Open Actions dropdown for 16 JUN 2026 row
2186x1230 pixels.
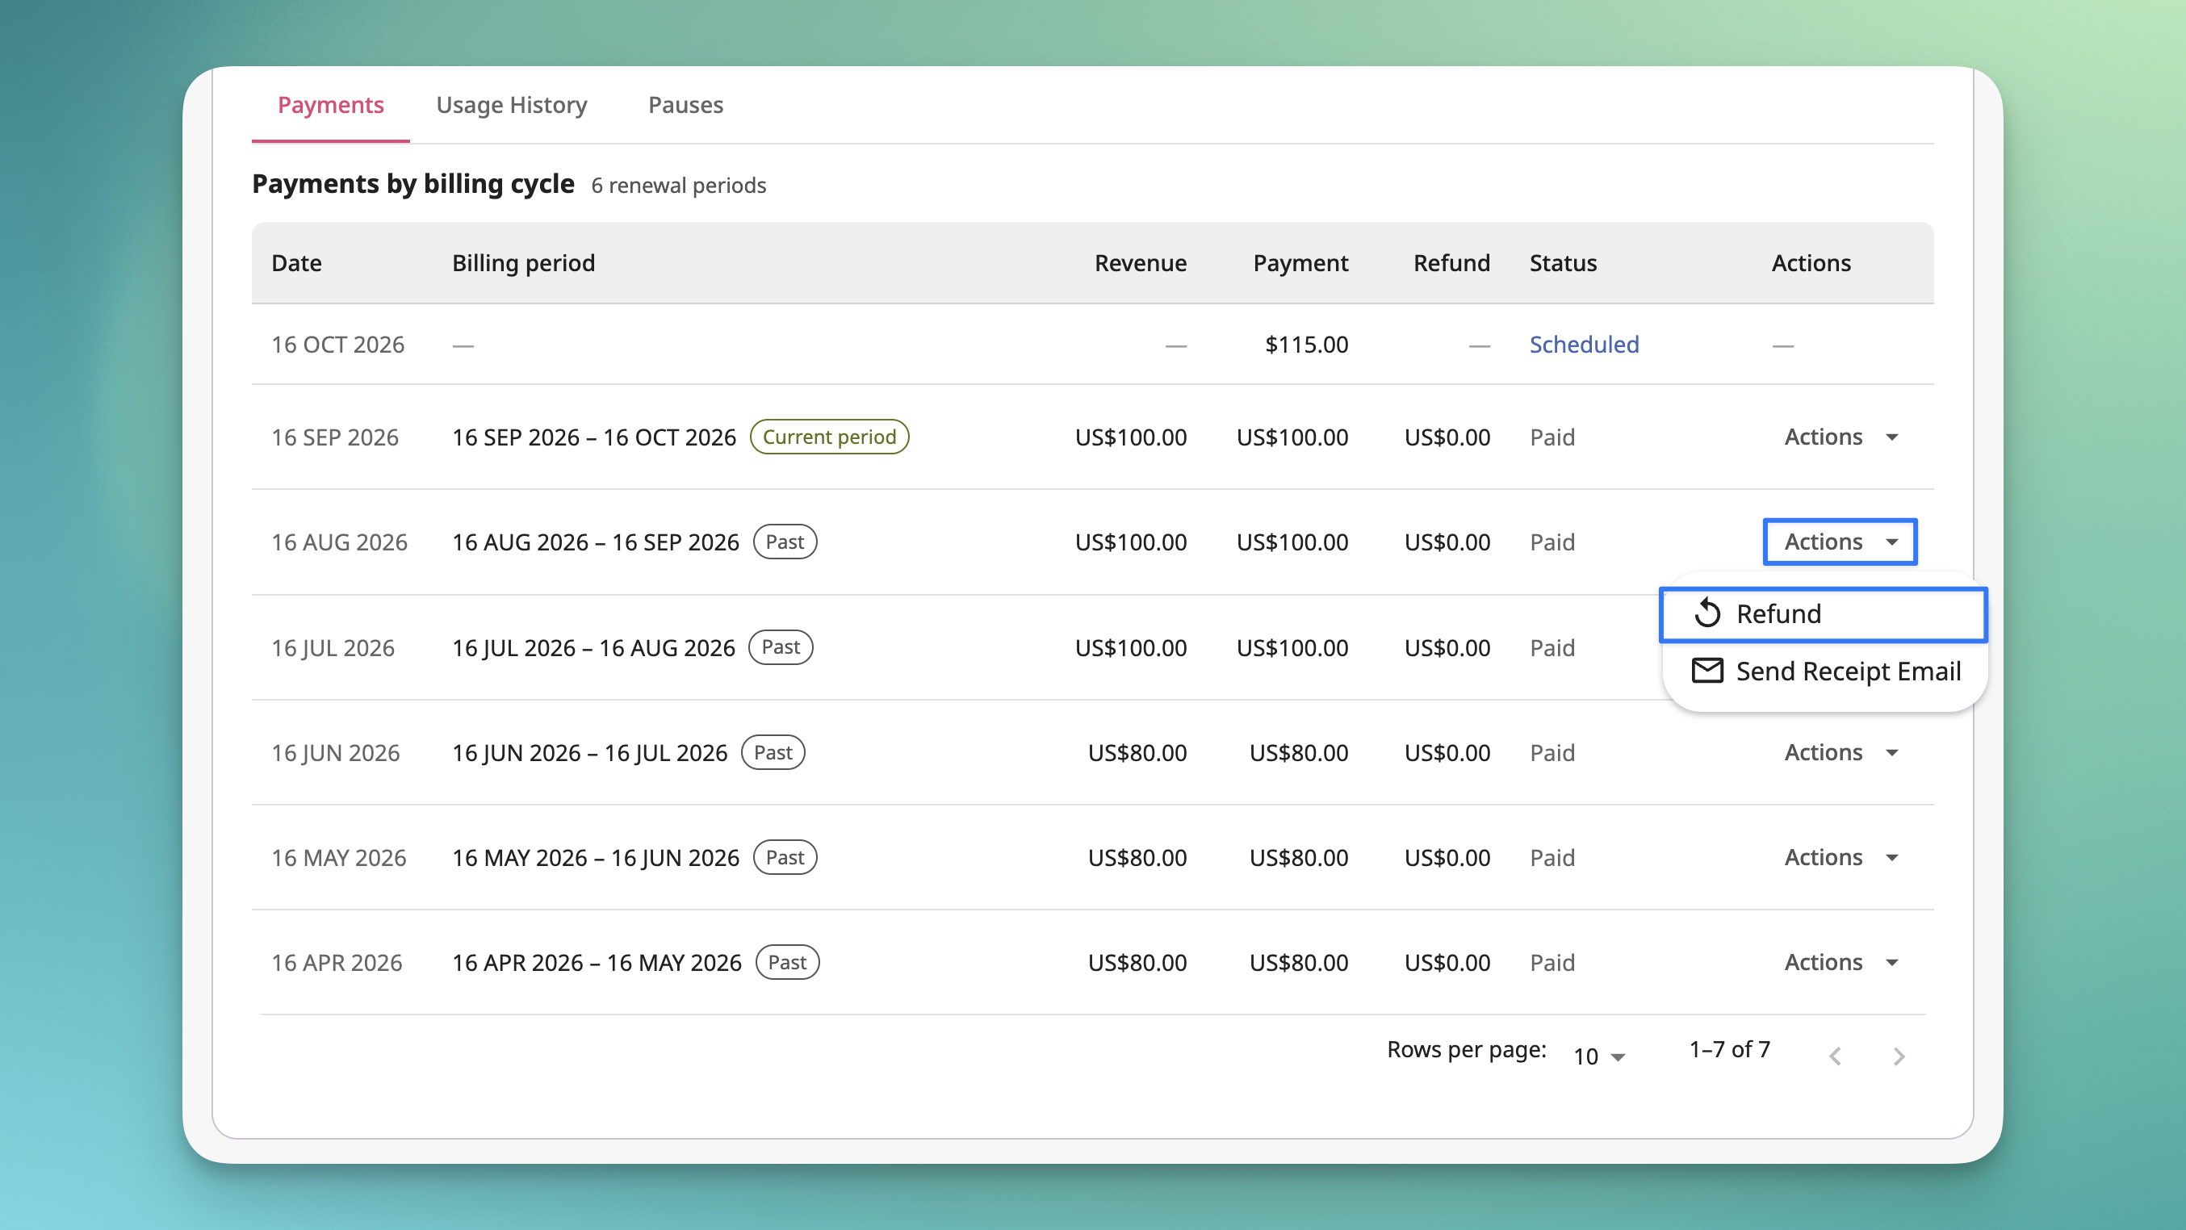1841,752
